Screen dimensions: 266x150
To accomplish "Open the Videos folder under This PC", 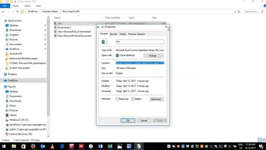I will (x=13, y=115).
